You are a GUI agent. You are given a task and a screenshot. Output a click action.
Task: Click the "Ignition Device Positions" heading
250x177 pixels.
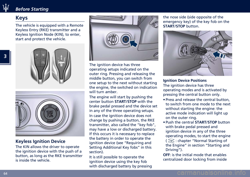(x=185, y=80)
